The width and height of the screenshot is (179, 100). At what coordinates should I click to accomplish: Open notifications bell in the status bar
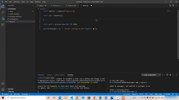176,94
